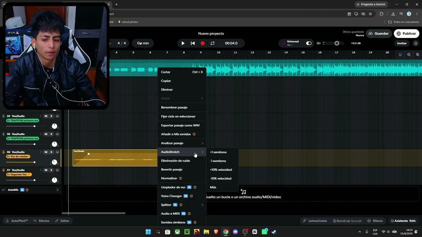The height and width of the screenshot is (237, 422).
Task: Choose Revertir pasaje menu entry
Action: click(182, 170)
